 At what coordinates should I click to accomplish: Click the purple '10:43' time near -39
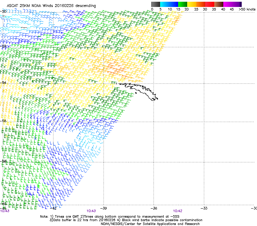(91, 211)
